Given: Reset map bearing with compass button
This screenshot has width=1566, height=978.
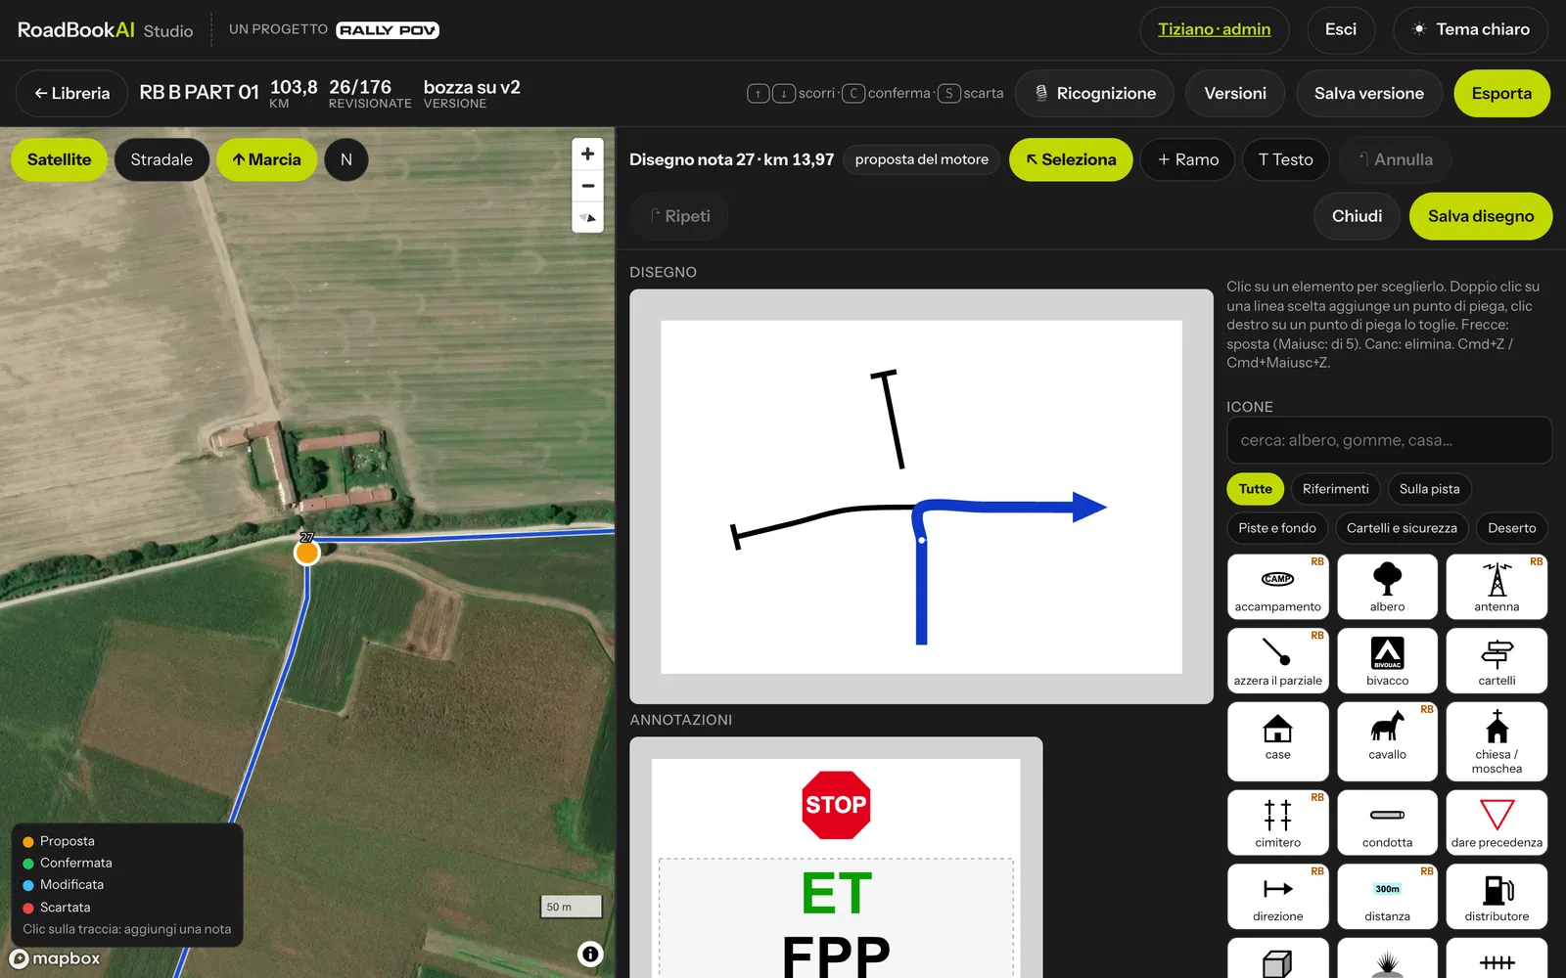Looking at the screenshot, I should [x=587, y=217].
